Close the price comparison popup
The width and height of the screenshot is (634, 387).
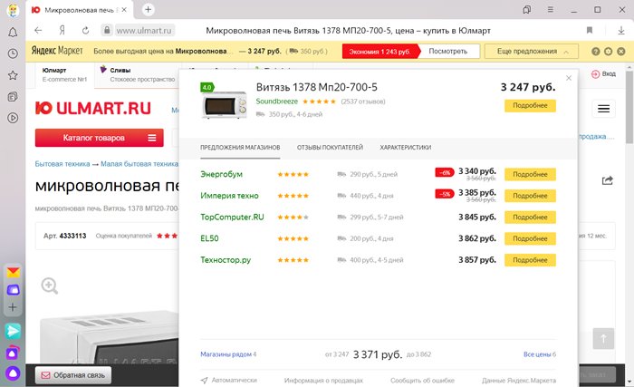(x=569, y=78)
